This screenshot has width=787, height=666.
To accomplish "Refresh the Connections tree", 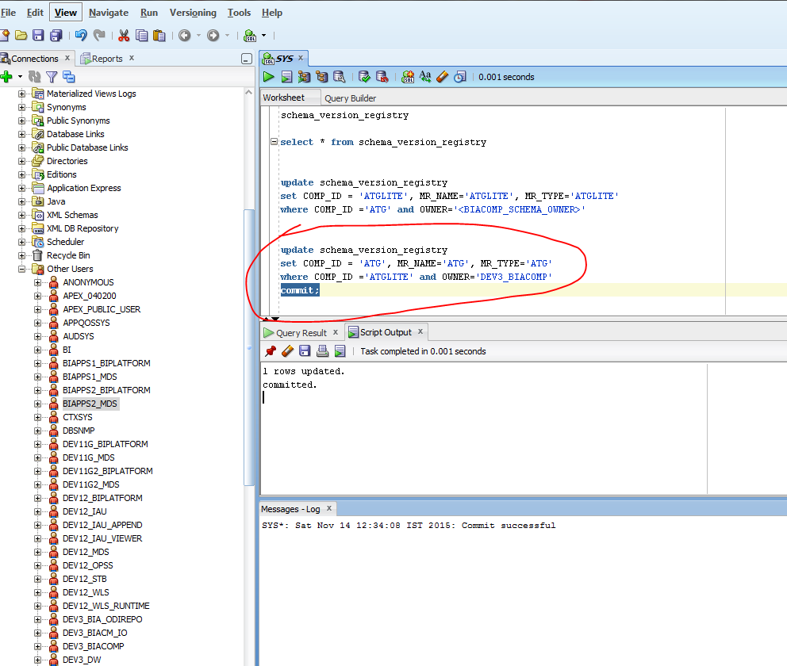I will (x=35, y=77).
